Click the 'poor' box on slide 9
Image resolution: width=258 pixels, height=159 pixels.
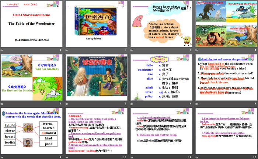point(49,144)
